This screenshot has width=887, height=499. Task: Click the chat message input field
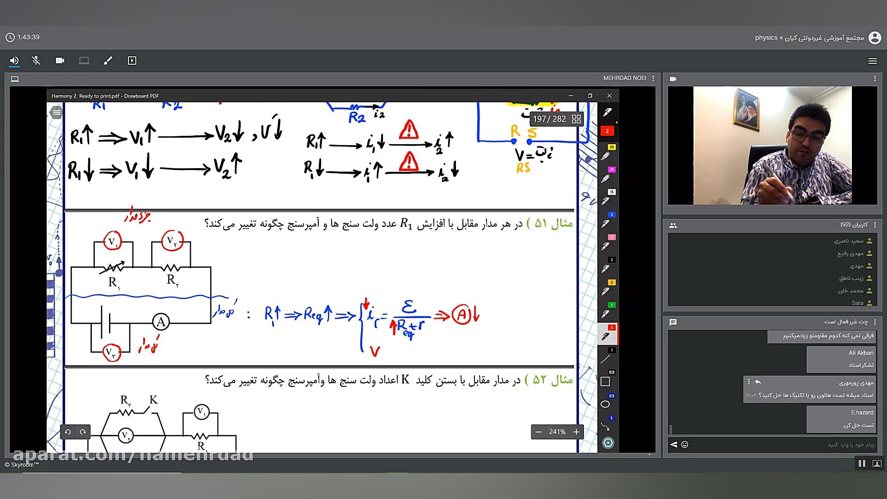click(x=785, y=444)
